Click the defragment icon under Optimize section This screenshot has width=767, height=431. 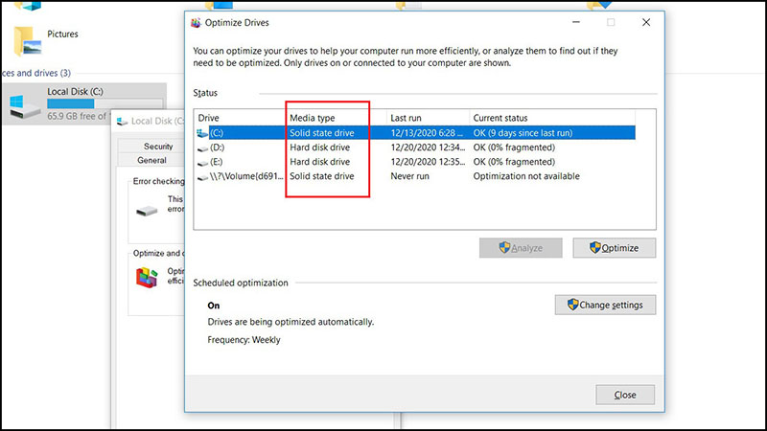pyautogui.click(x=147, y=278)
